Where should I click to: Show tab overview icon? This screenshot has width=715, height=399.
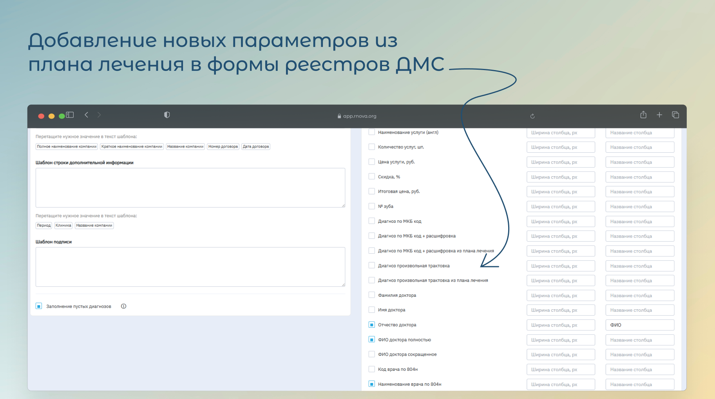(675, 115)
